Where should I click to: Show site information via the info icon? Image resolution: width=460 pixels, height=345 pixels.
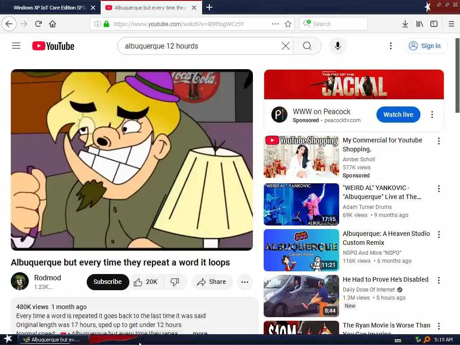97,24
